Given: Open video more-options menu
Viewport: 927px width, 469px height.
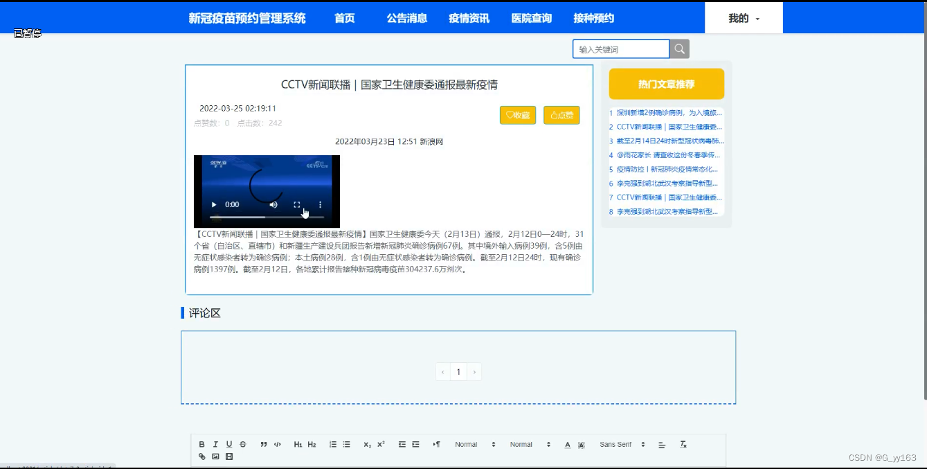Looking at the screenshot, I should pos(321,204).
